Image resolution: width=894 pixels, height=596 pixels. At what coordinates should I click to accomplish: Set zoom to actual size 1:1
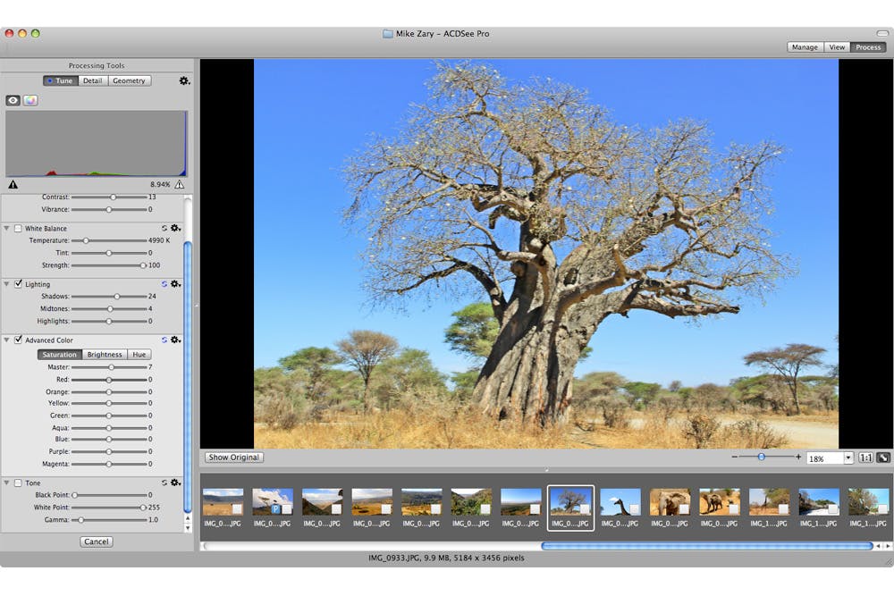coord(865,457)
